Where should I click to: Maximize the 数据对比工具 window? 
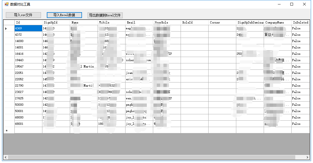(x=292, y=4)
